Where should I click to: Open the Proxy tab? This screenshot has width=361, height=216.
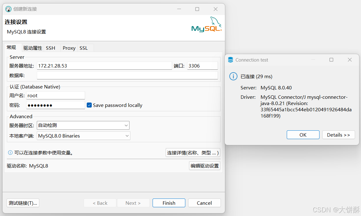point(69,48)
